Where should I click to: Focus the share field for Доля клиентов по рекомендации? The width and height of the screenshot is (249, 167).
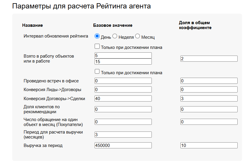[208, 109]
